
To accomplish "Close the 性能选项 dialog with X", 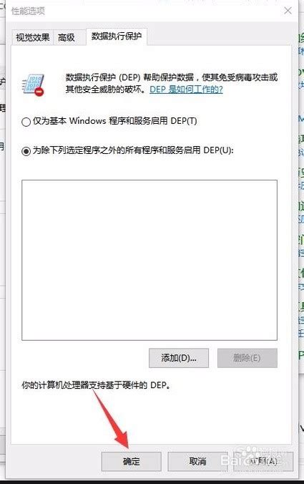I will (288, 11).
